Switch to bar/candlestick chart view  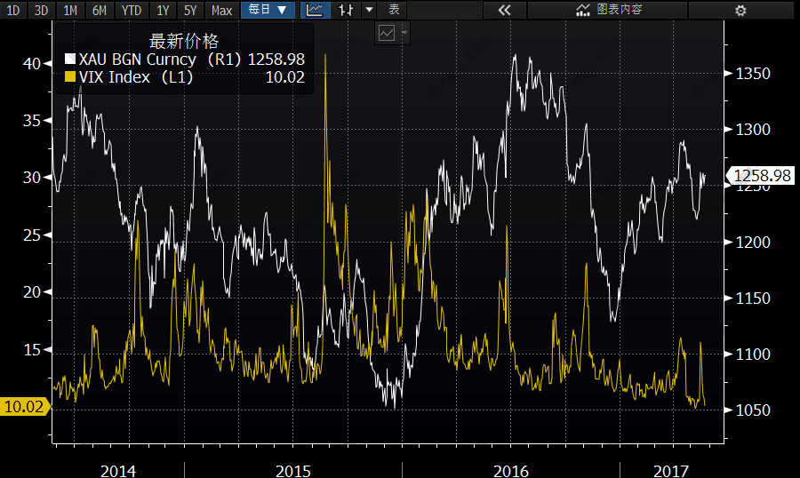point(346,10)
